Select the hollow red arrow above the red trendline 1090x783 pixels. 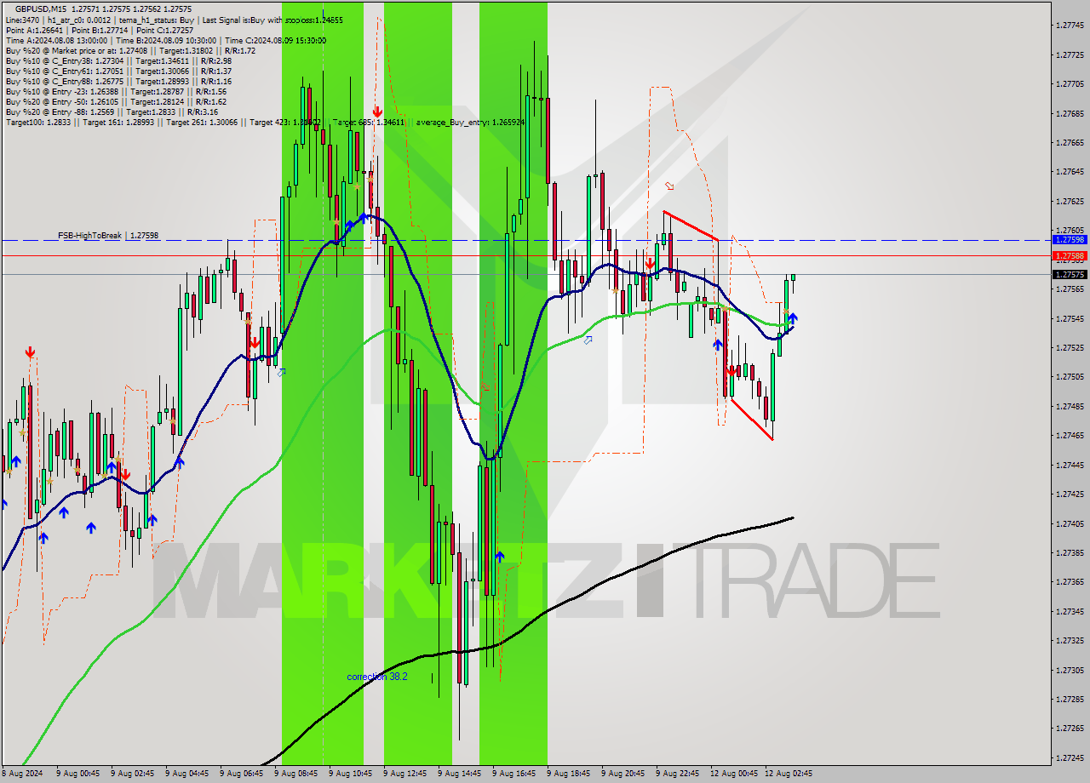click(669, 186)
